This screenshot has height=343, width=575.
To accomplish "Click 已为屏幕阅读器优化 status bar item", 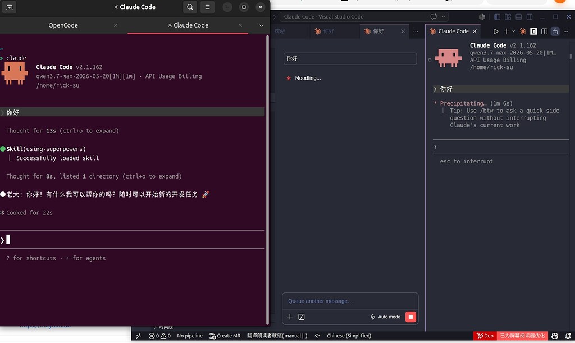I will [522, 336].
